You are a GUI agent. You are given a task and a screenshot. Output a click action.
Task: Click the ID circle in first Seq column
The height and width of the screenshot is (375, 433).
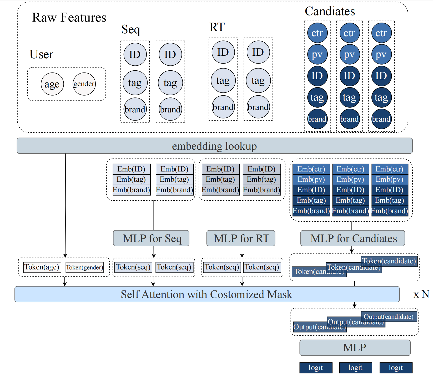(x=135, y=54)
